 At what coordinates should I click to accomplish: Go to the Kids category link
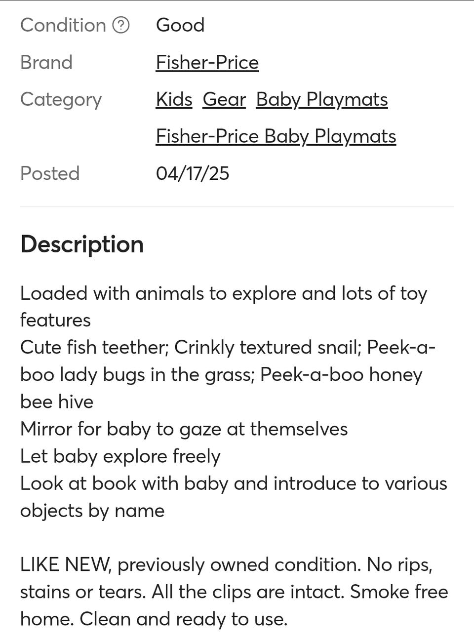coord(174,100)
